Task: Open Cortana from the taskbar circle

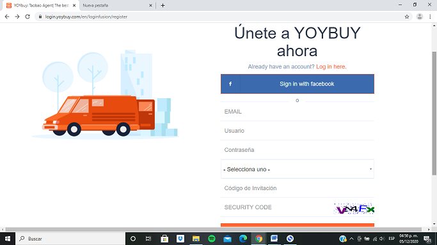Action: pyautogui.click(x=133, y=239)
